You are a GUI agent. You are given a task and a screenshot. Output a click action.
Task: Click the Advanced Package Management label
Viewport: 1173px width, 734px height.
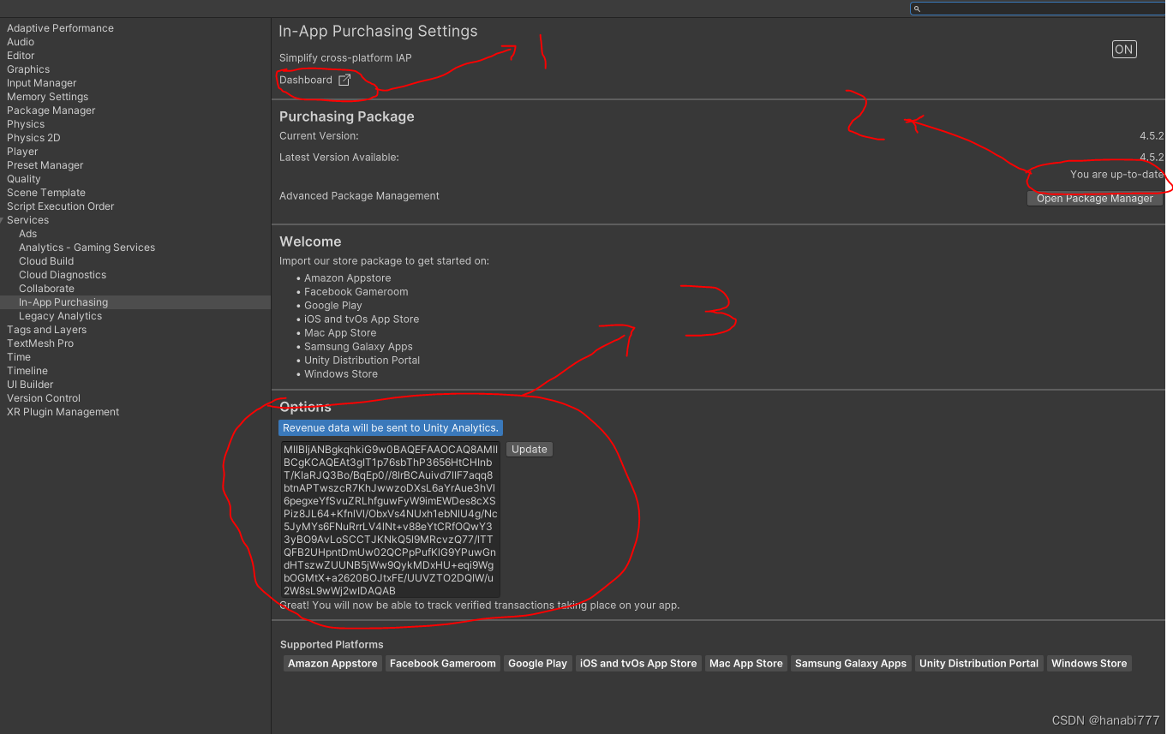pyautogui.click(x=359, y=196)
